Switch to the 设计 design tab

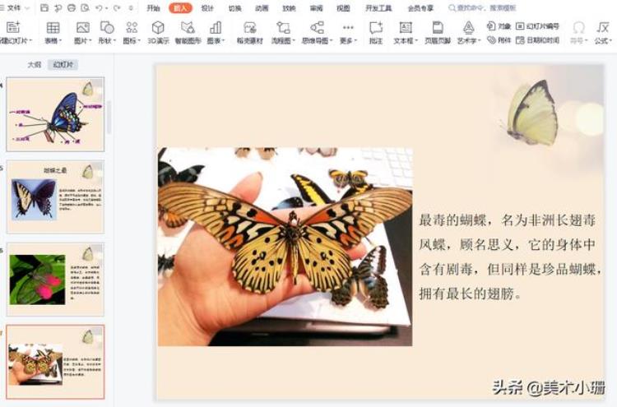coord(207,7)
